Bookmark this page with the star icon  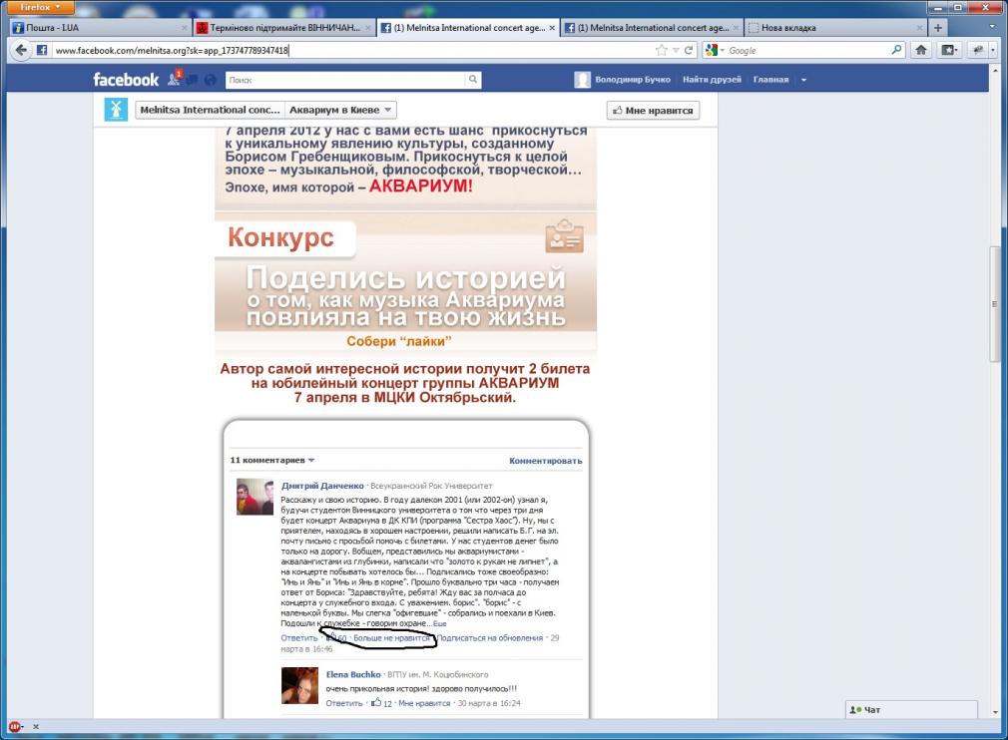[661, 50]
